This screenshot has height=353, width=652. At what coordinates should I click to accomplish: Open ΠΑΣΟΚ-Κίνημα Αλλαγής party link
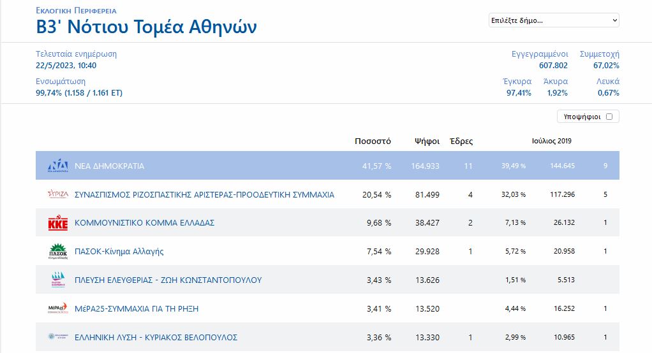click(119, 252)
